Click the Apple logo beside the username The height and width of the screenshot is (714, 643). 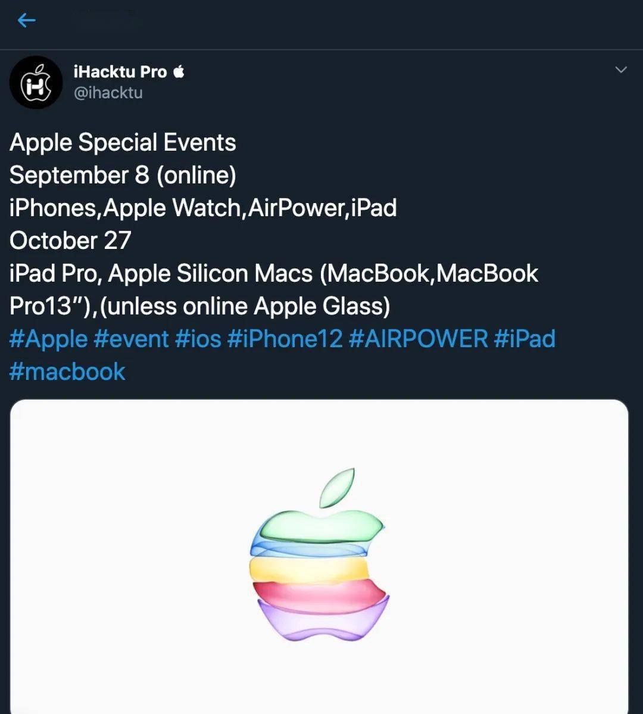(178, 70)
